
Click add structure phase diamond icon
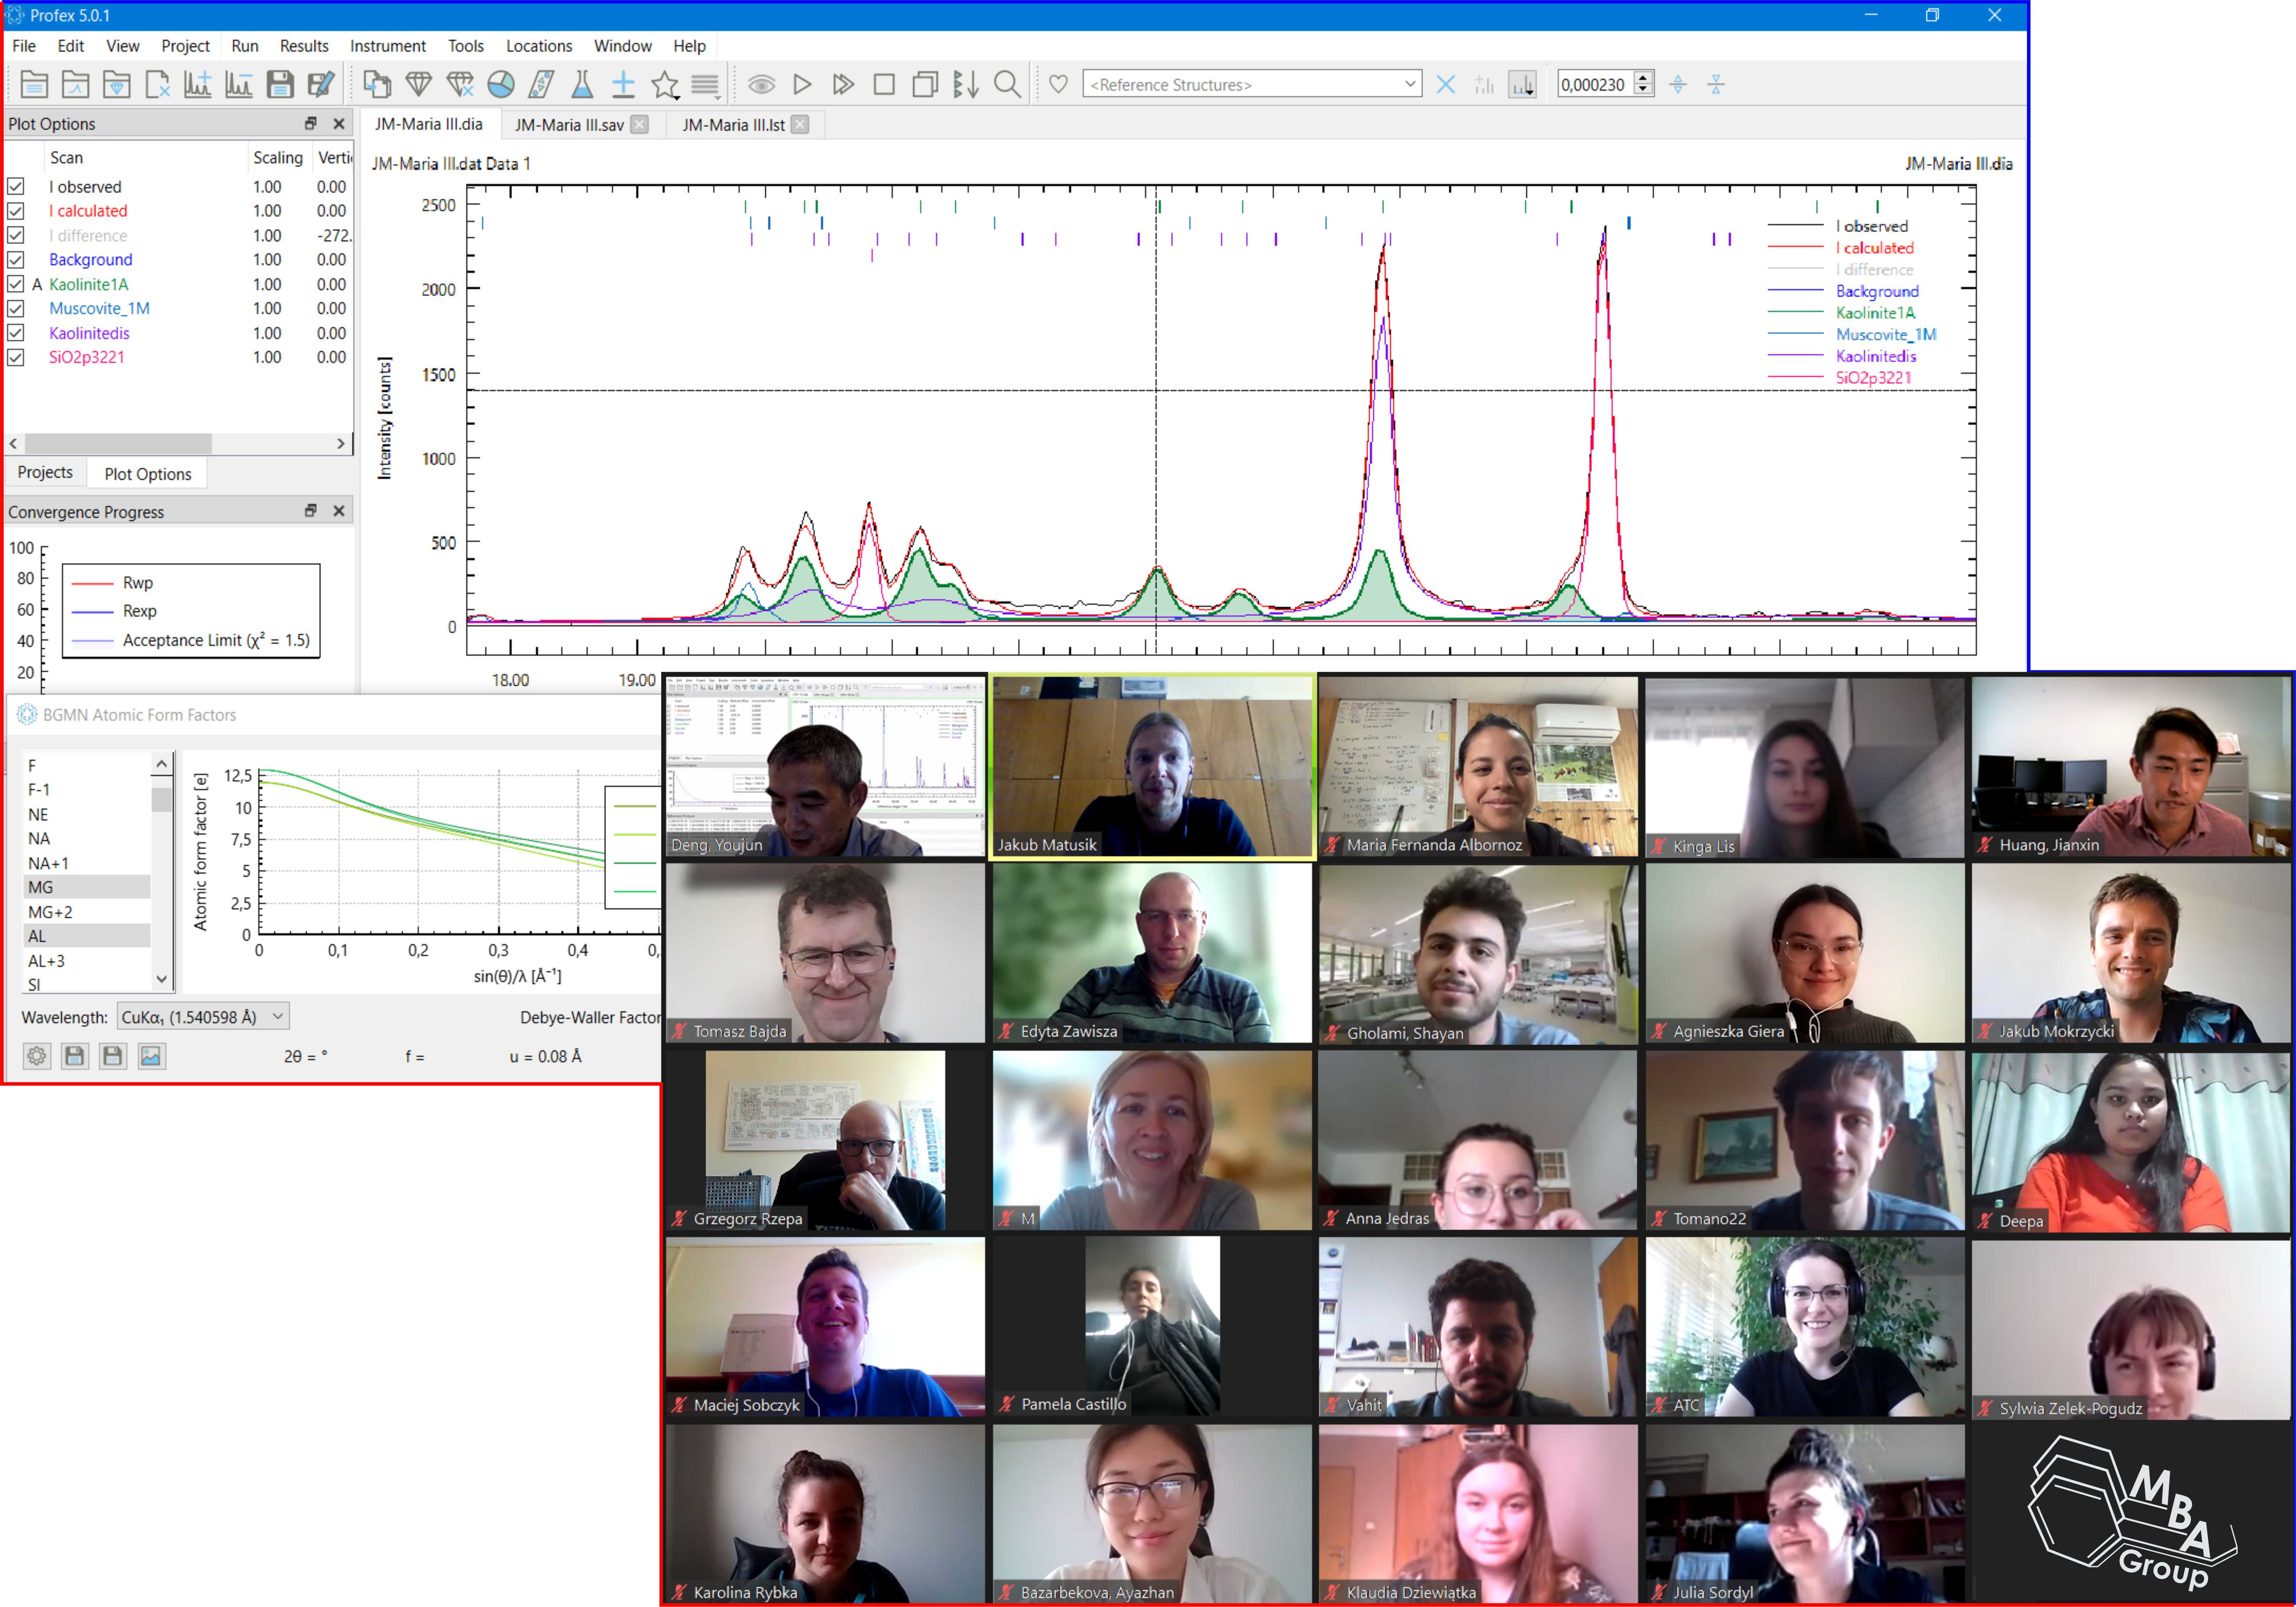(x=418, y=85)
